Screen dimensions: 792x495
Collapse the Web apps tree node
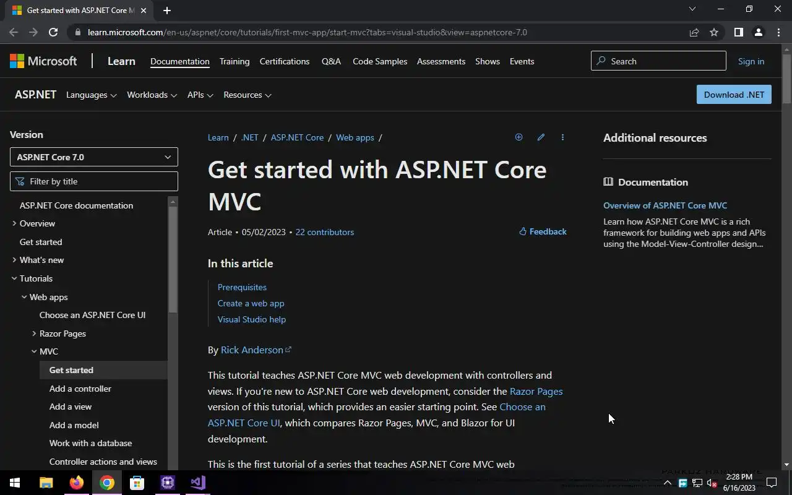24,297
